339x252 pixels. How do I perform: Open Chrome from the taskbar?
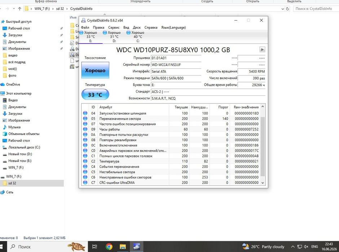point(109,246)
